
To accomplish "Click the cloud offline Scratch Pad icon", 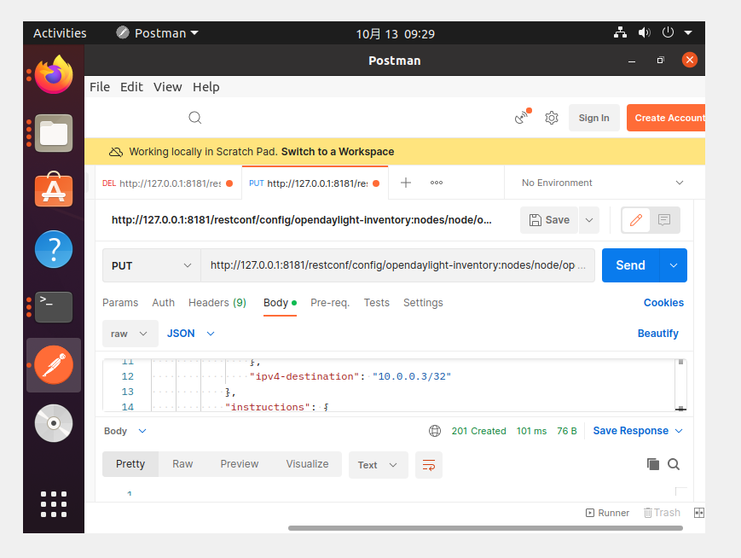I will pos(116,152).
